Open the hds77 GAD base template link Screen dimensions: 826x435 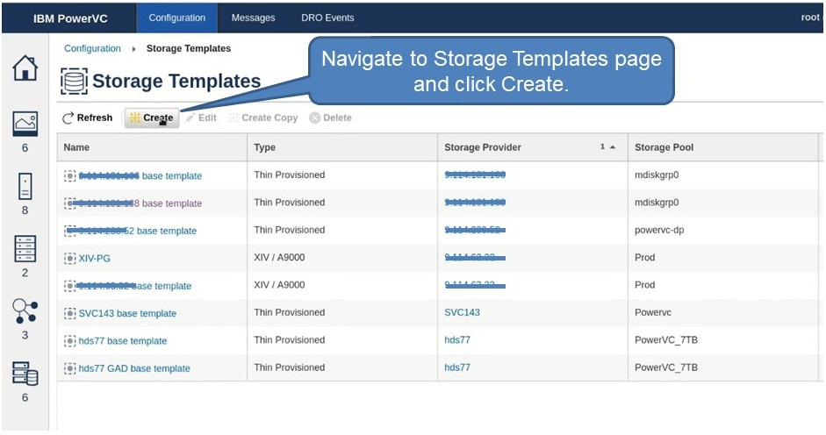[134, 368]
